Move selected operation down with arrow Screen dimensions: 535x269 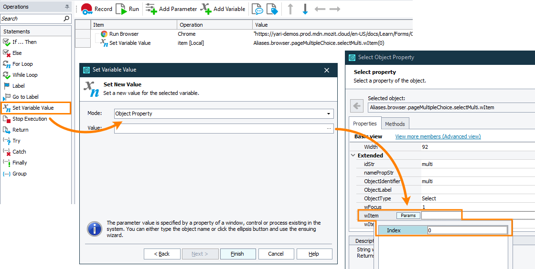(305, 9)
